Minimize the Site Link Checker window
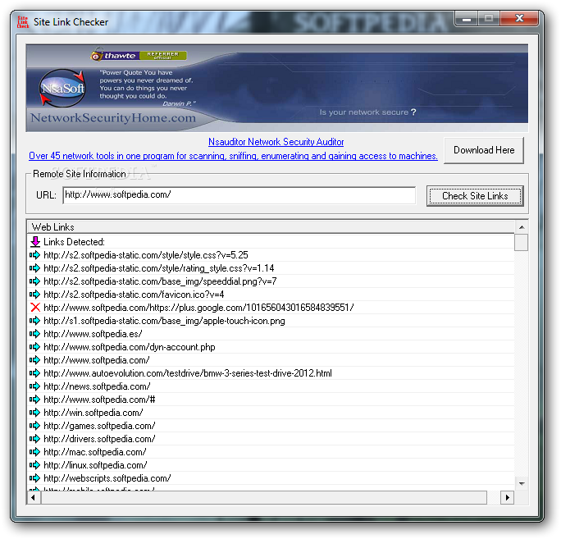This screenshot has width=561, height=539. [467, 18]
